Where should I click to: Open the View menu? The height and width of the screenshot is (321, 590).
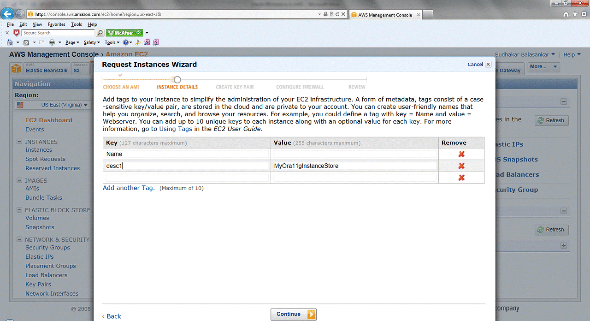pos(37,24)
